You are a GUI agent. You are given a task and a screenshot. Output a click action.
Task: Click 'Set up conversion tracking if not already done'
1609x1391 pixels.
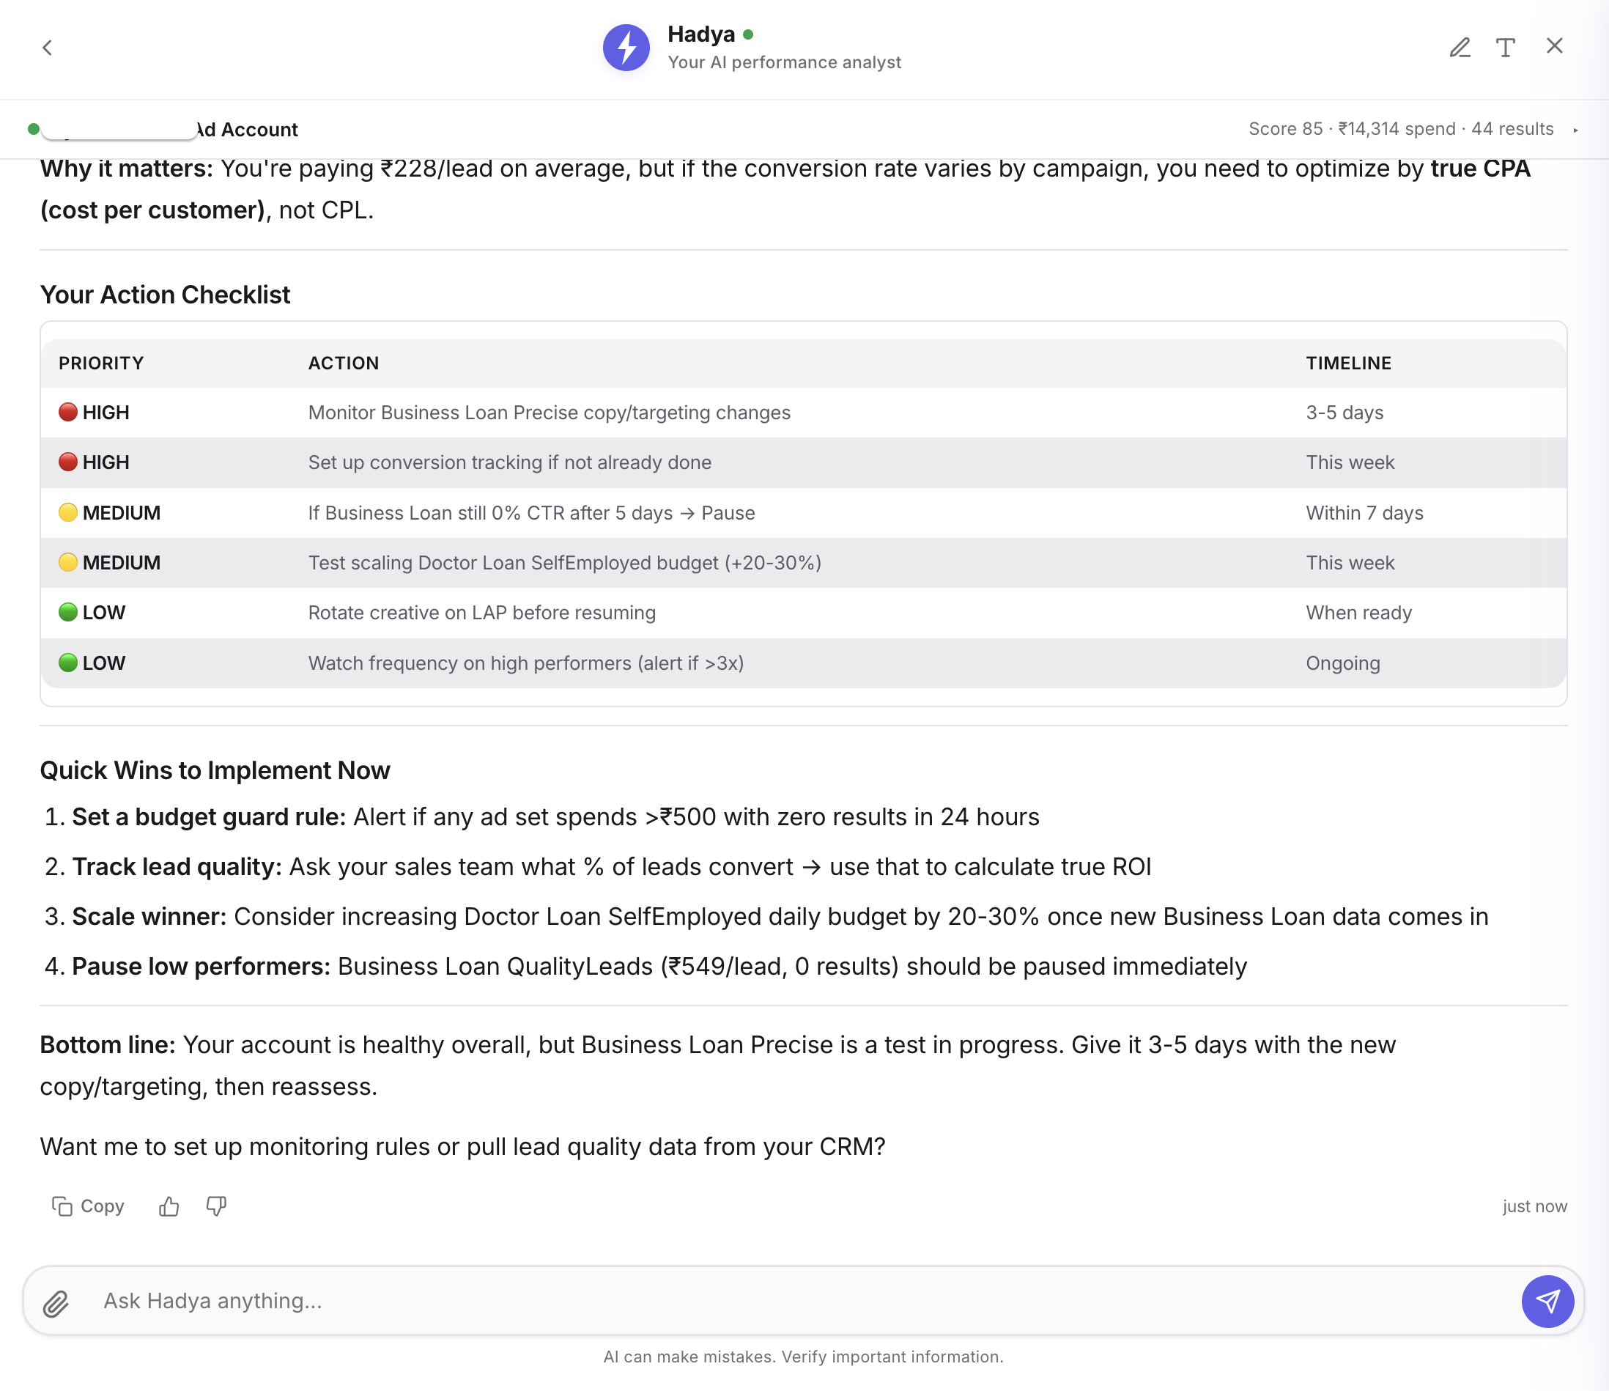(509, 462)
